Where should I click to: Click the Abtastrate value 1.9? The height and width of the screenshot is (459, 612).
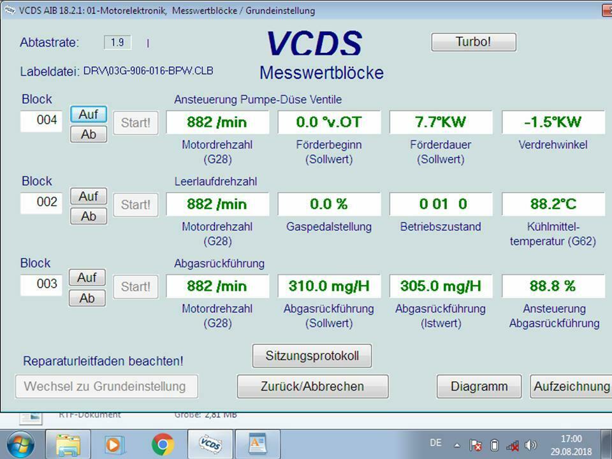click(x=117, y=42)
